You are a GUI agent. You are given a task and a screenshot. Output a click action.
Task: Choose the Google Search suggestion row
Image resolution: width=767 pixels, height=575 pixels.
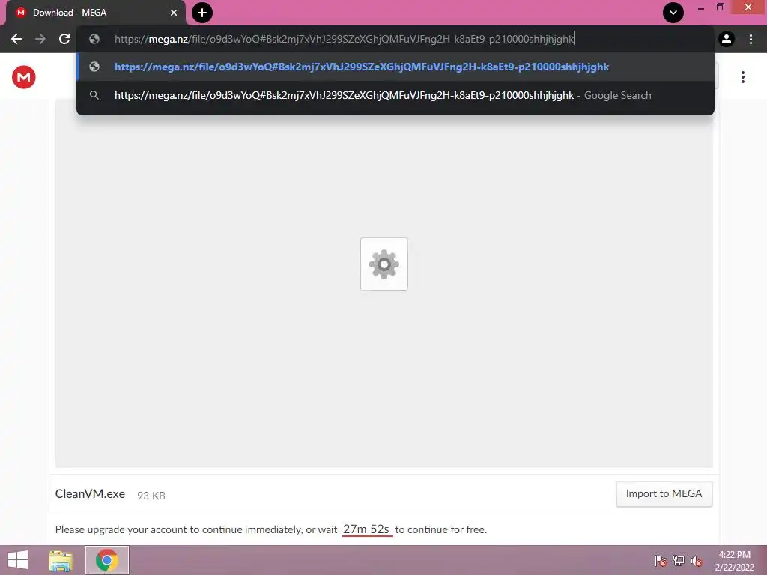click(x=395, y=95)
